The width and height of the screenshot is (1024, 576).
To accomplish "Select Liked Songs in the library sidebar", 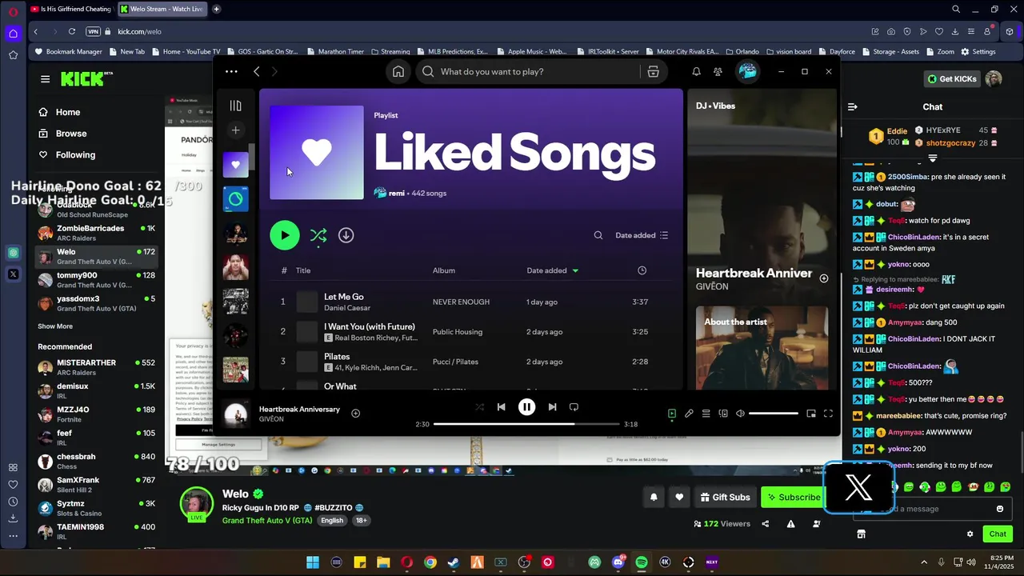I will (x=235, y=165).
